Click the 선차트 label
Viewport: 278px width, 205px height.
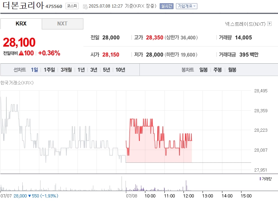click(20, 70)
